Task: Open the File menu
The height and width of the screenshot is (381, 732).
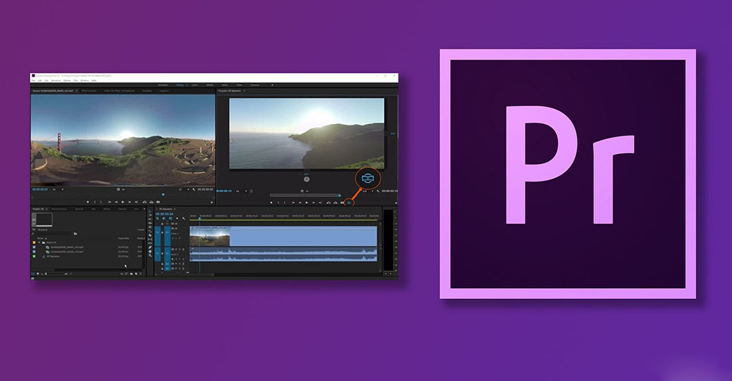Action: pos(34,80)
